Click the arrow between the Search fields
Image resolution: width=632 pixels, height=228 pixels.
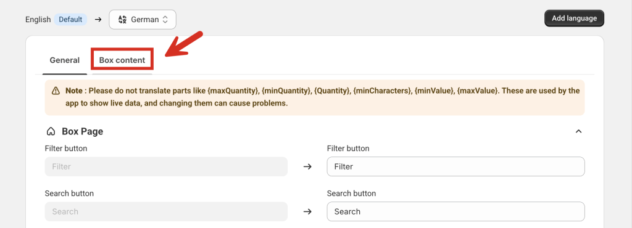tap(307, 211)
